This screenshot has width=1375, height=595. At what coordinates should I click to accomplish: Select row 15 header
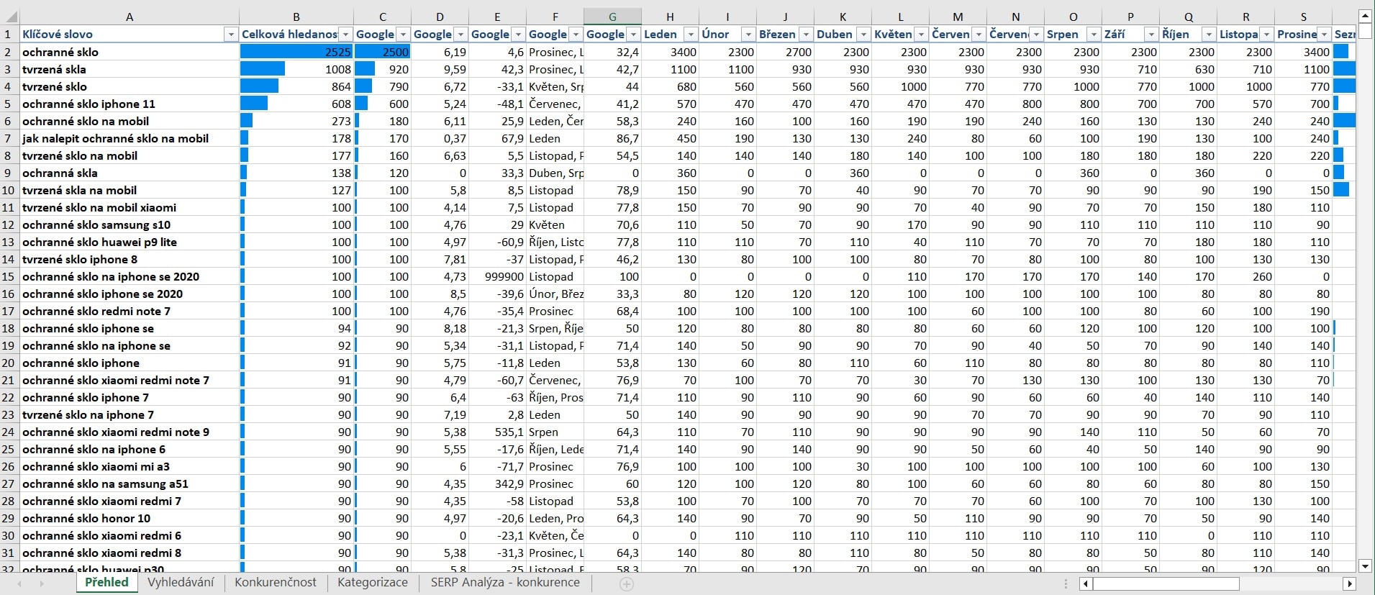click(x=9, y=276)
